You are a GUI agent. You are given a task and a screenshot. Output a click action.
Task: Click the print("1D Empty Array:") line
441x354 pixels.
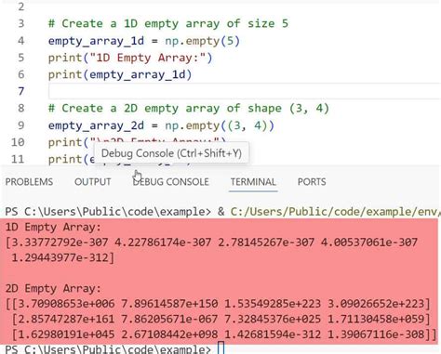[130, 58]
